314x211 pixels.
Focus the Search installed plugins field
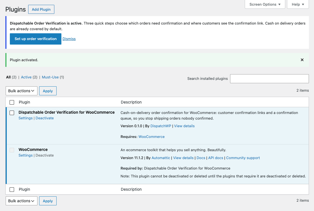click(269, 79)
